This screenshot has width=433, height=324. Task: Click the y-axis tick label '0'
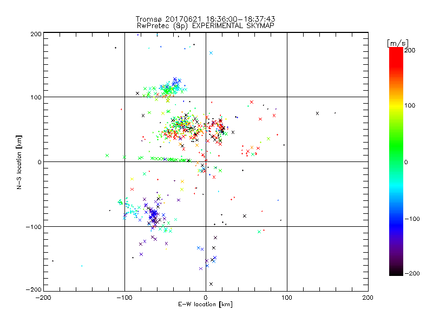click(x=40, y=162)
